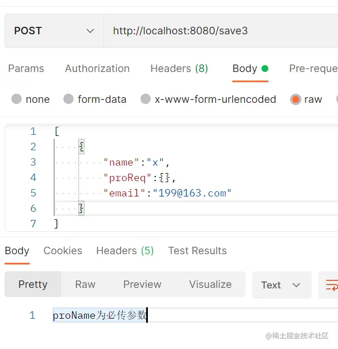Select the form-data radio option
Viewport: 338px width, 349px height.
point(69,99)
